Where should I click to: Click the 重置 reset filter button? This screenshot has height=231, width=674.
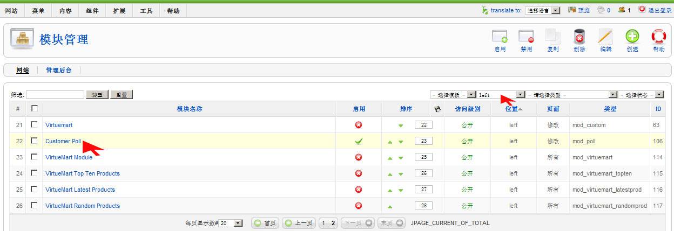tap(122, 95)
